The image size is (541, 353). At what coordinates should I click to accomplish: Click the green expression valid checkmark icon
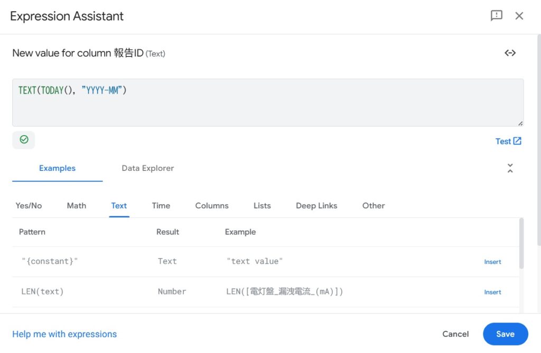click(x=24, y=140)
